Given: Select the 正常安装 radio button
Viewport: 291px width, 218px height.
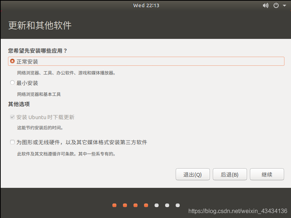Looking at the screenshot, I should coord(12,61).
